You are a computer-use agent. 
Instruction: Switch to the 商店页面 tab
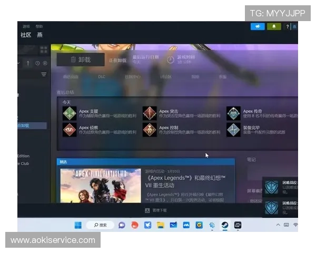point(71,77)
